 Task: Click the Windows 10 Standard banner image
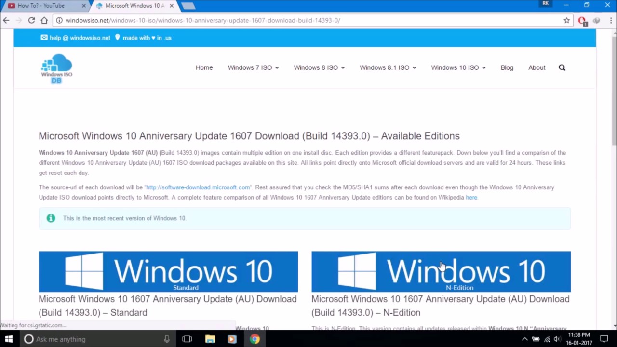(168, 271)
